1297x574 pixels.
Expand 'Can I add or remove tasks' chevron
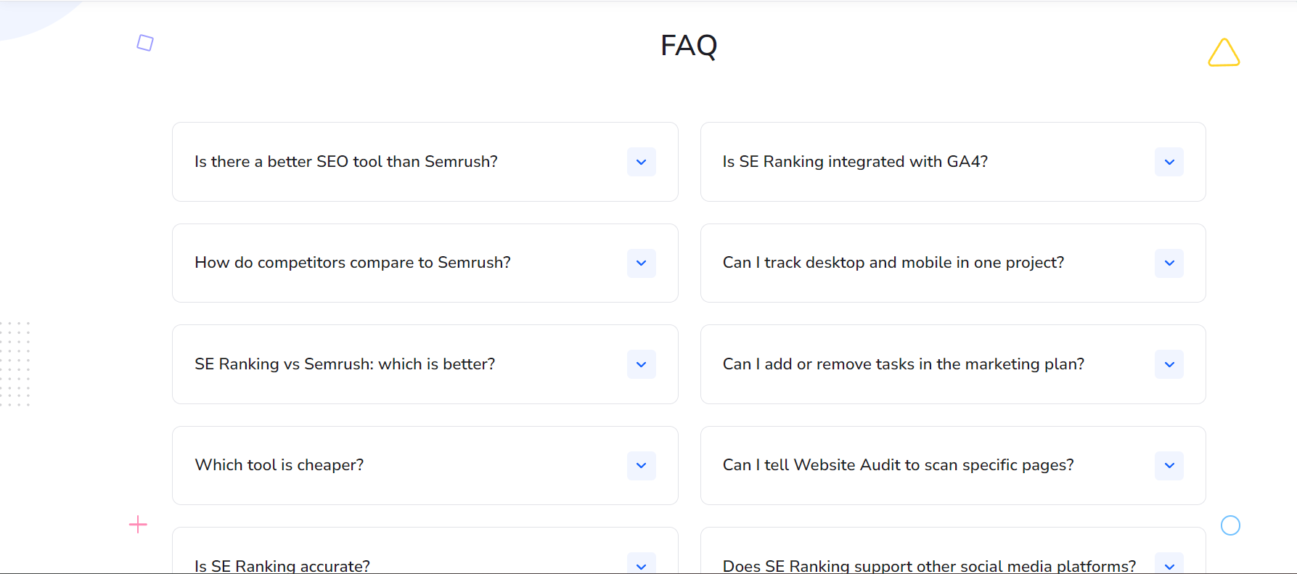pyautogui.click(x=1169, y=364)
